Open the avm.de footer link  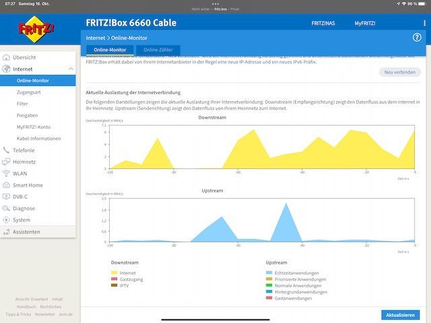pos(66,314)
